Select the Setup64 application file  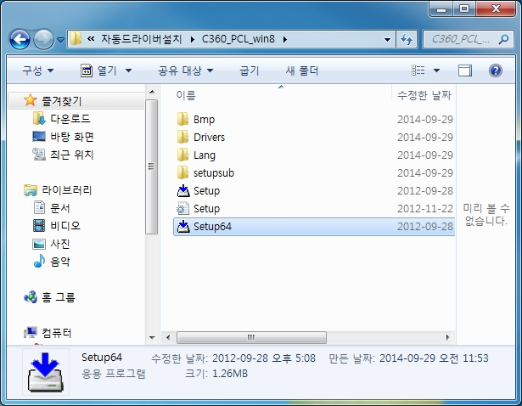211,227
